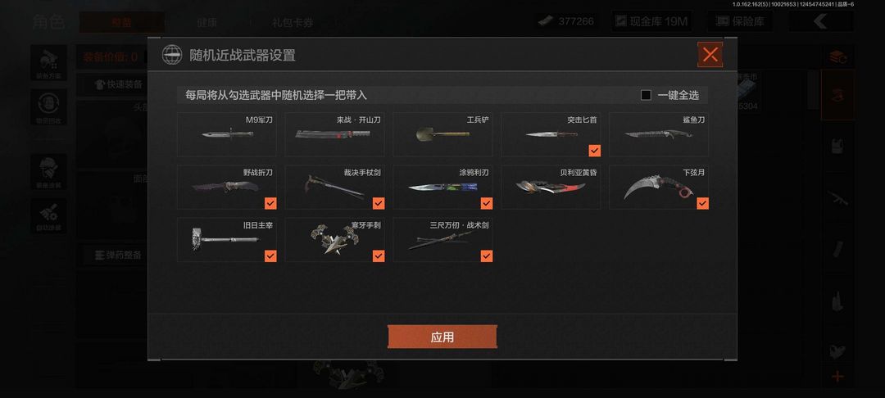This screenshot has height=398, width=885.
Task: Close the 随机近战武器设置 dialog
Action: coord(710,55)
